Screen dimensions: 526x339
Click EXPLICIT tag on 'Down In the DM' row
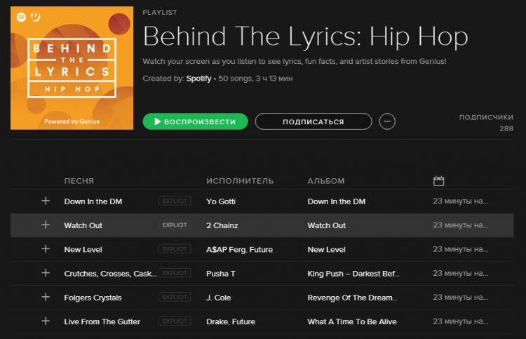point(175,201)
